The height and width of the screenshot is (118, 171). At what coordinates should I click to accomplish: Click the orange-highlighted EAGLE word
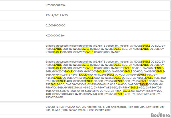pos(144,84)
